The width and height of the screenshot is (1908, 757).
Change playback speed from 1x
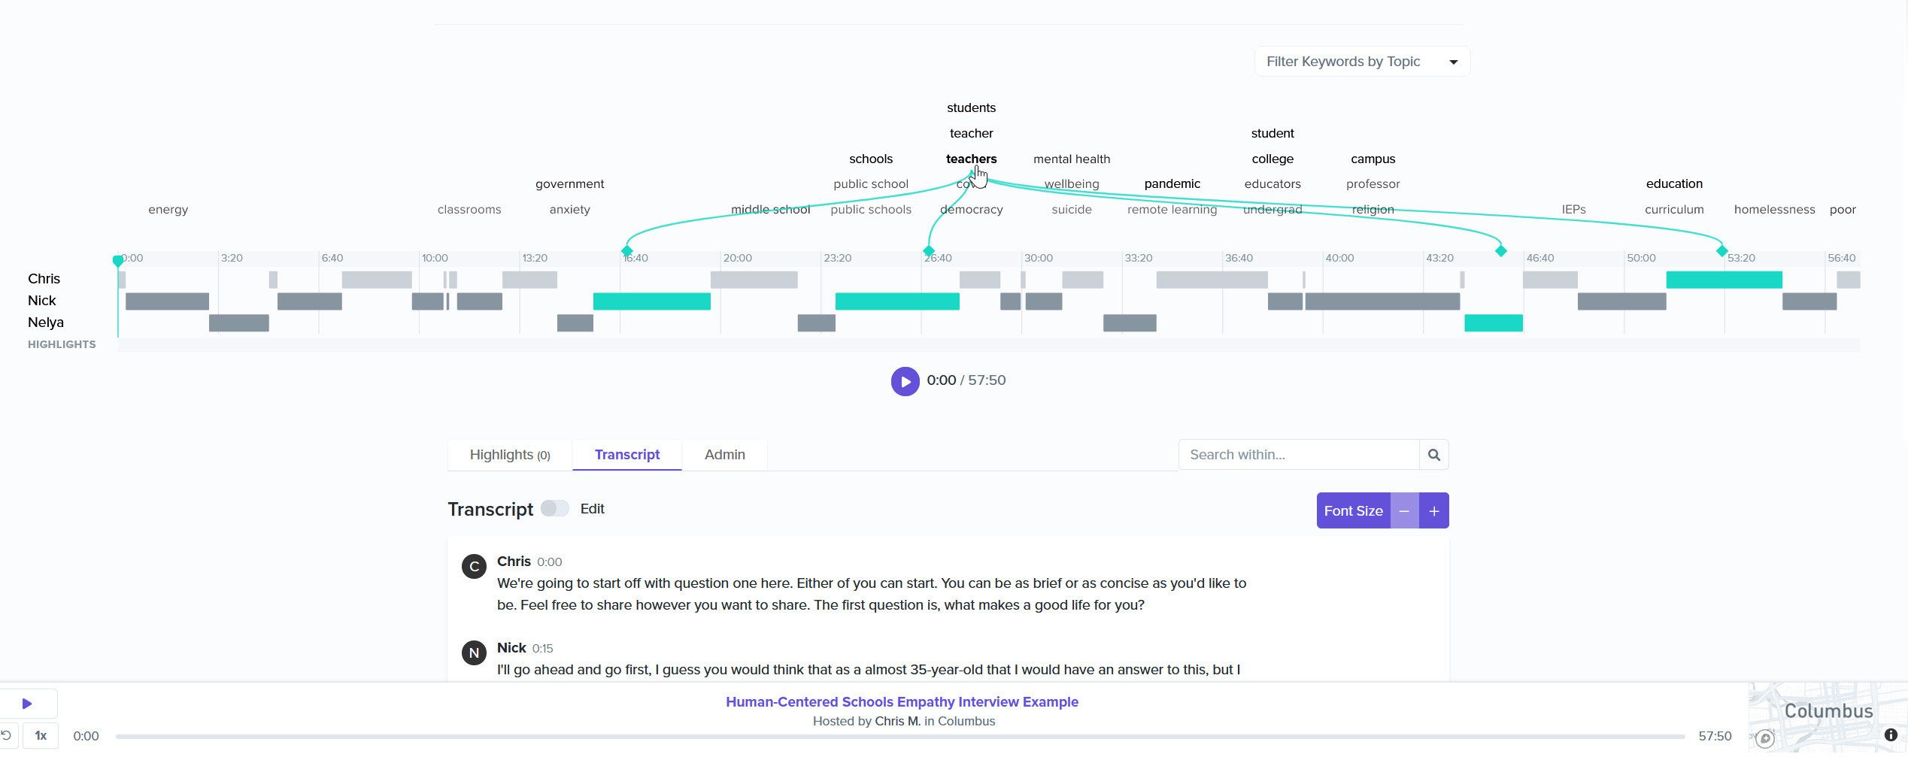(x=41, y=735)
